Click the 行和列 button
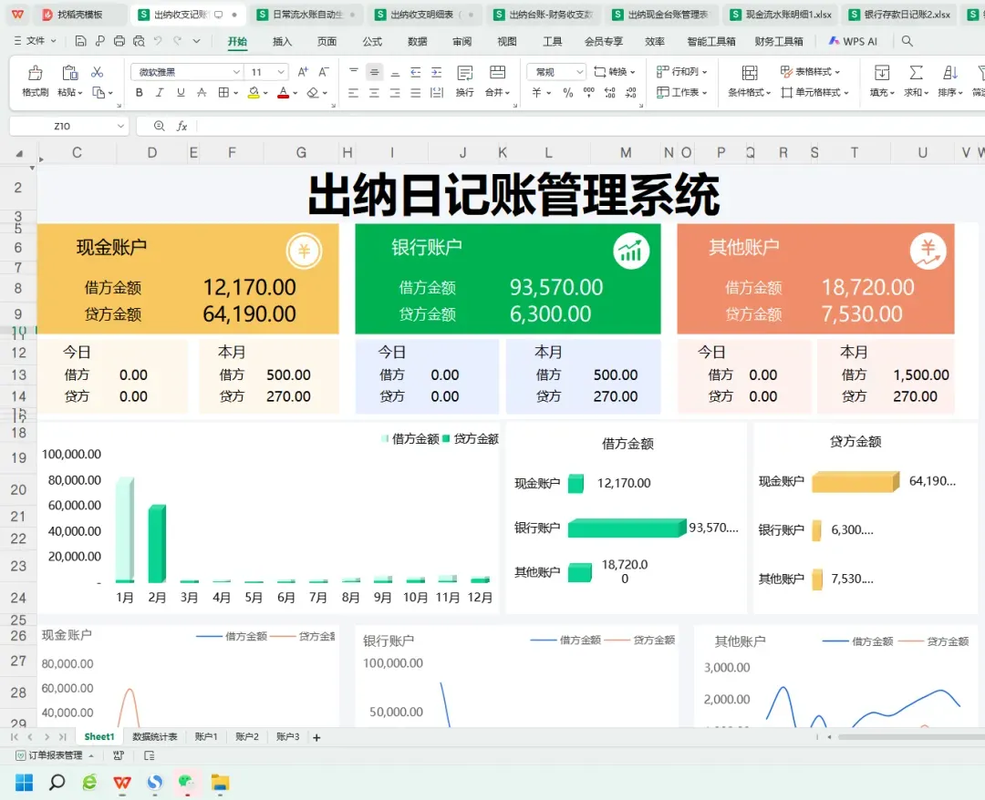The image size is (985, 800). pyautogui.click(x=682, y=72)
